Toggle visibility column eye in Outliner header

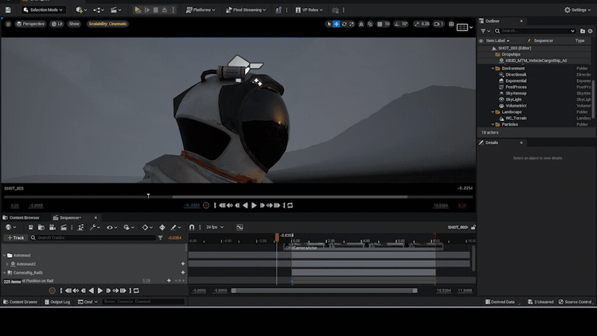482,41
